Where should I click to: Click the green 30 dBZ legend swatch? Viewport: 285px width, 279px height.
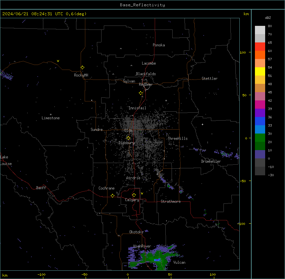[260, 138]
